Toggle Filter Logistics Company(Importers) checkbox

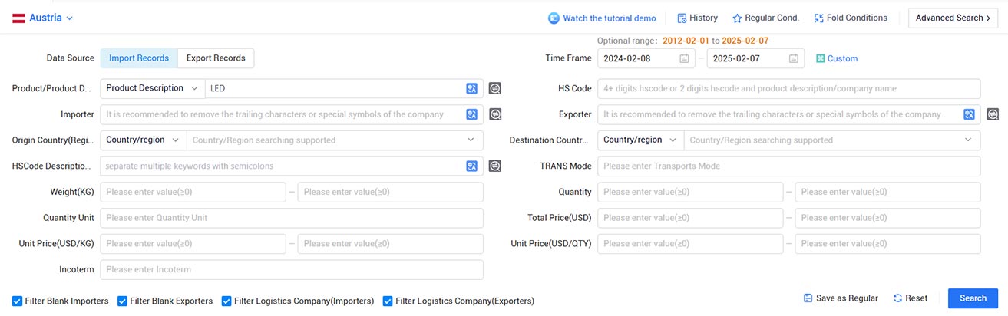tap(226, 301)
